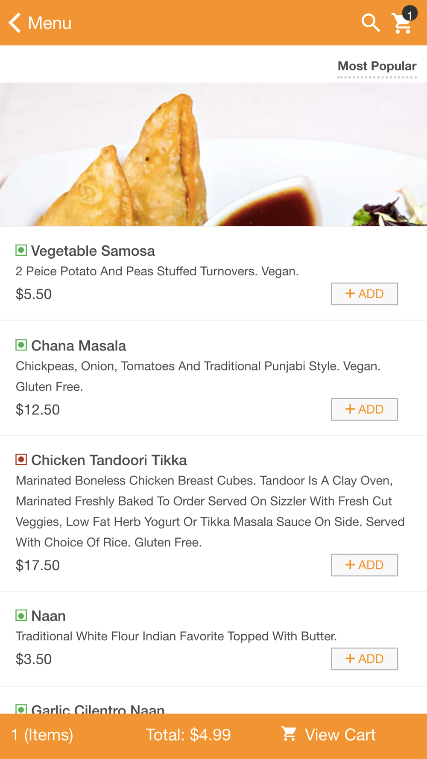Image resolution: width=427 pixels, height=759 pixels.
Task: Tap View Cart in bottom bar
Action: (x=340, y=735)
